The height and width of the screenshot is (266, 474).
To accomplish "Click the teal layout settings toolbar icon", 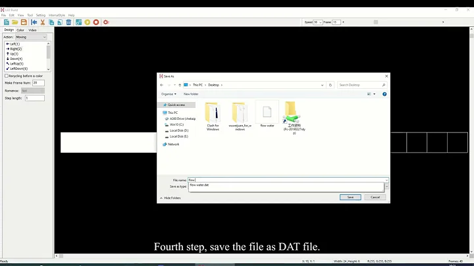I will tap(78, 22).
